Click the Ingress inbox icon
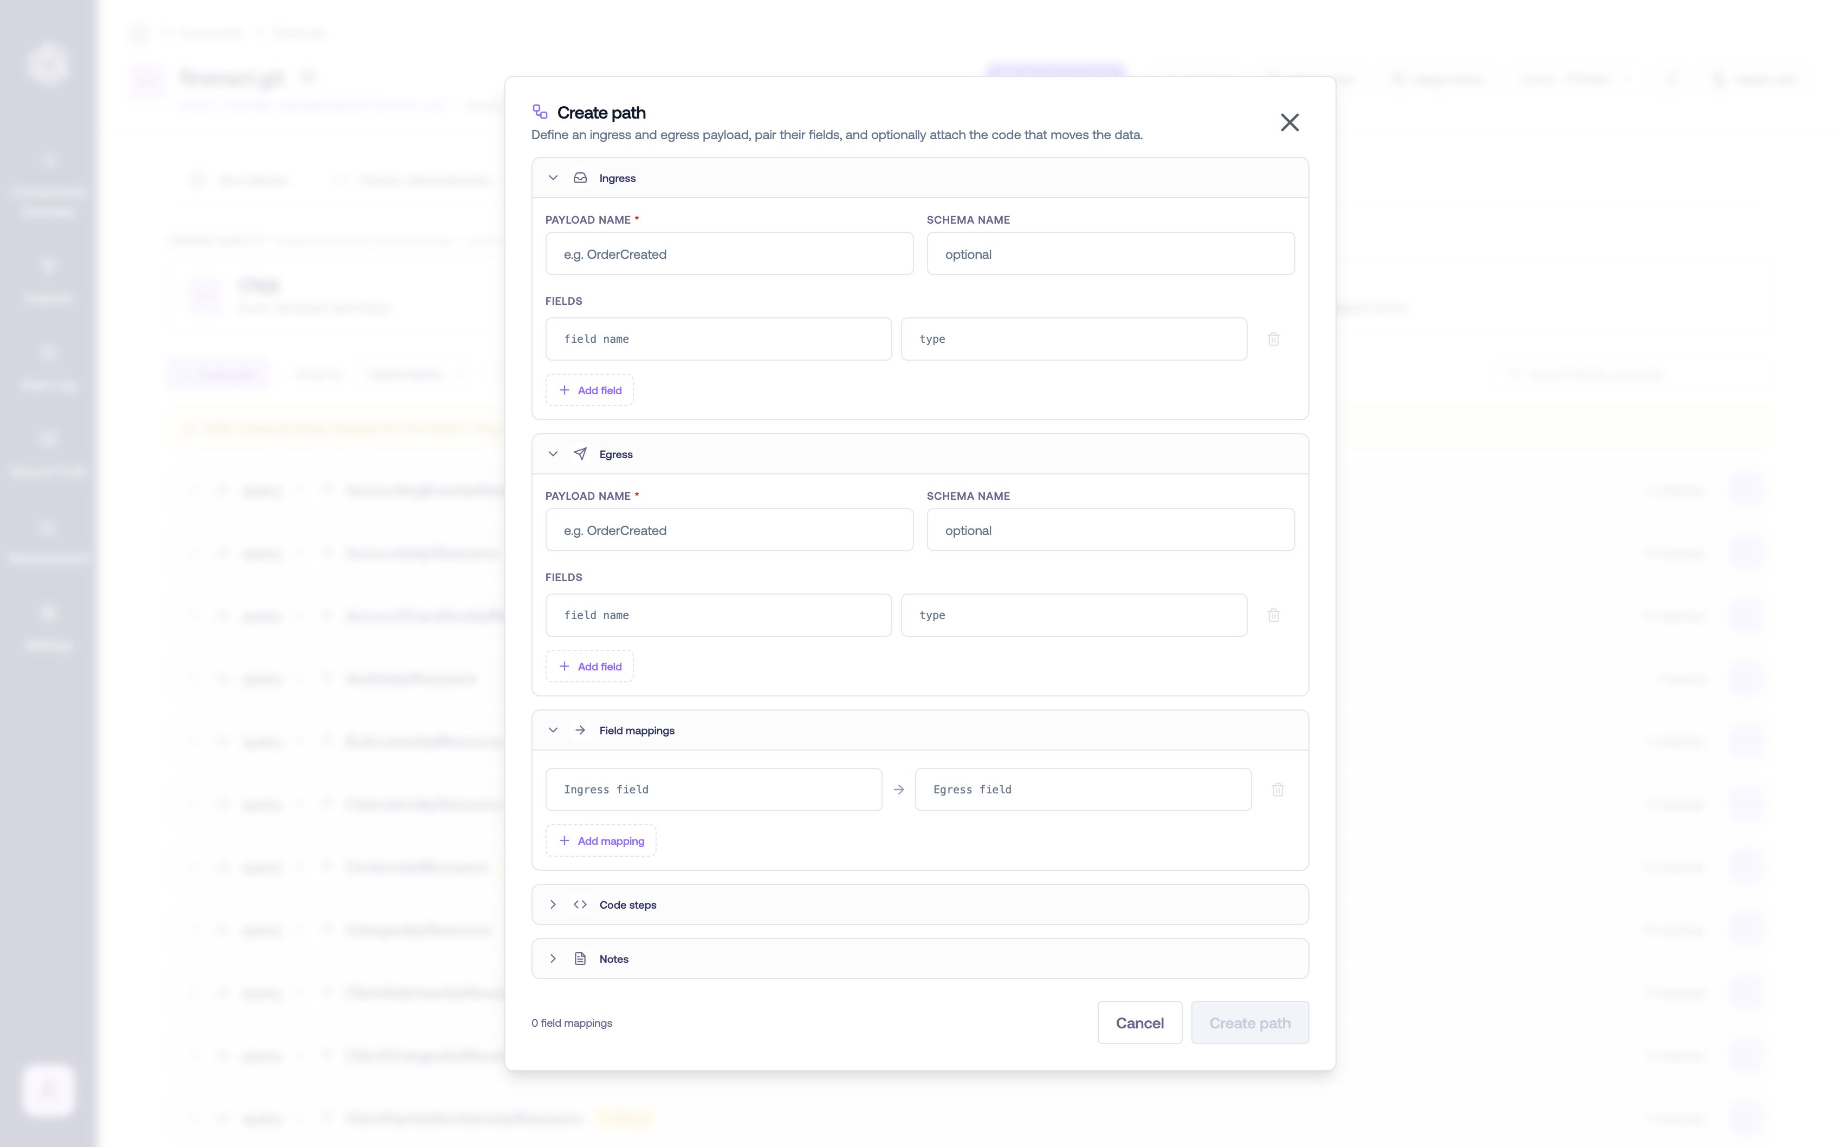1841x1147 pixels. 581,178
